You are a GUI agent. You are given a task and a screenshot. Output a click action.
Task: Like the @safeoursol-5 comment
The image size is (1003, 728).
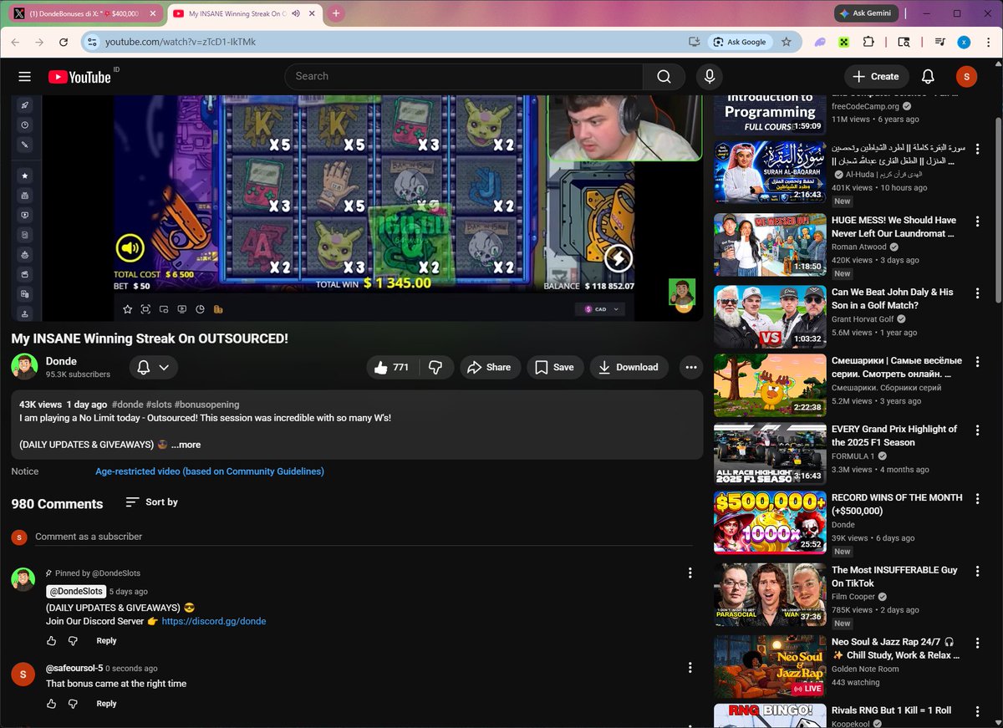point(52,704)
